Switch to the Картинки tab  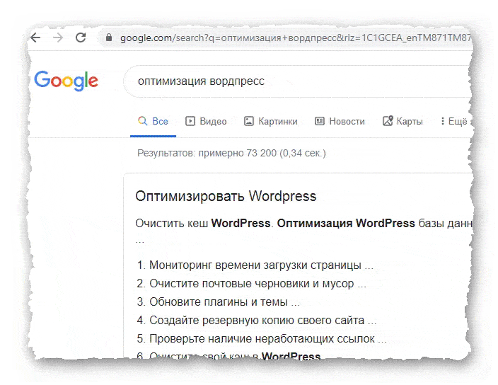click(x=271, y=121)
